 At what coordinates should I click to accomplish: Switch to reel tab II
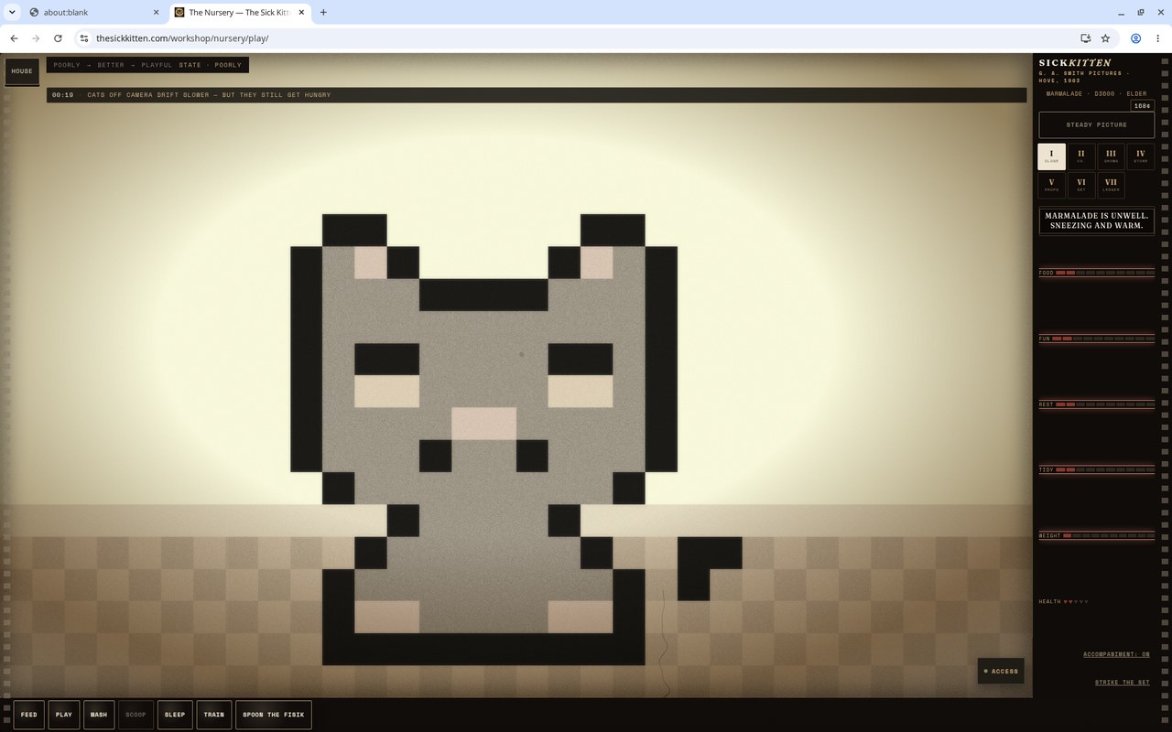pyautogui.click(x=1081, y=156)
